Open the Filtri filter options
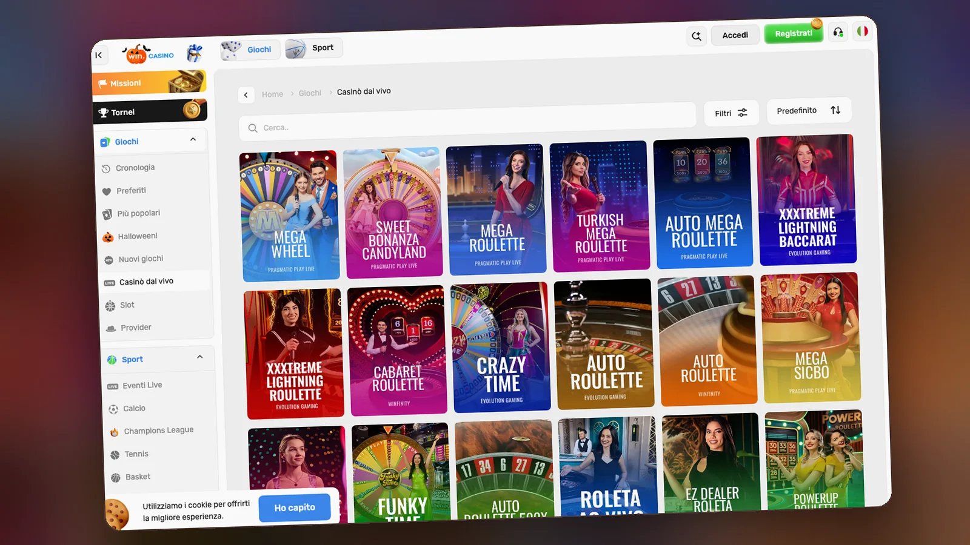The width and height of the screenshot is (970, 545). [x=731, y=113]
